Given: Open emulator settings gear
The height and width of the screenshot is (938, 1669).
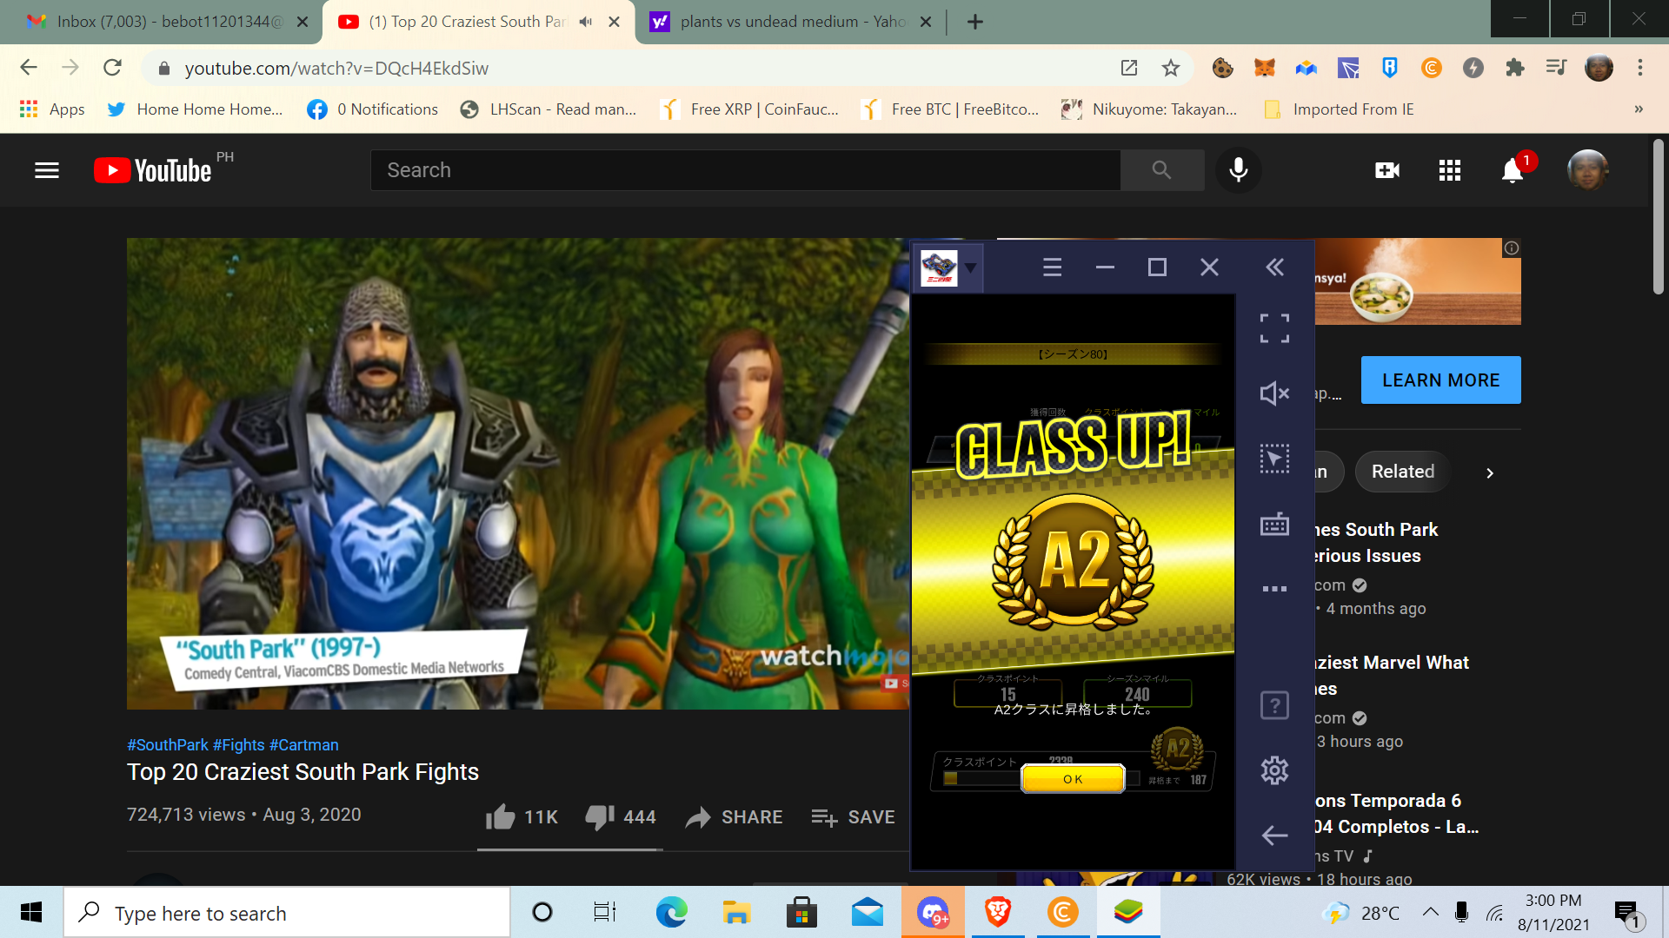Looking at the screenshot, I should [x=1275, y=770].
